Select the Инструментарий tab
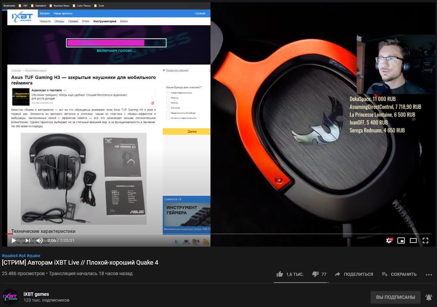This screenshot has height=307, width=437. pyautogui.click(x=105, y=21)
